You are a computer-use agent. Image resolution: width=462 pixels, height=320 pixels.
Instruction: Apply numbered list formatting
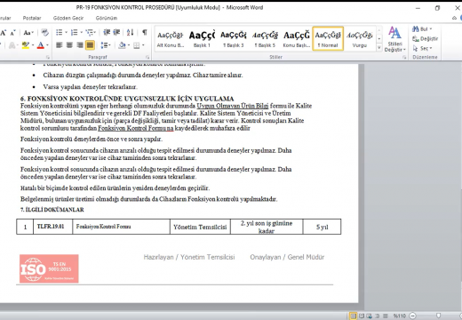75,32
